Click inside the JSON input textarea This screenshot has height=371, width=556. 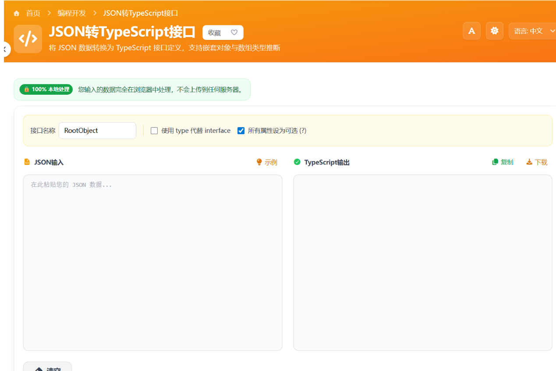coord(152,263)
